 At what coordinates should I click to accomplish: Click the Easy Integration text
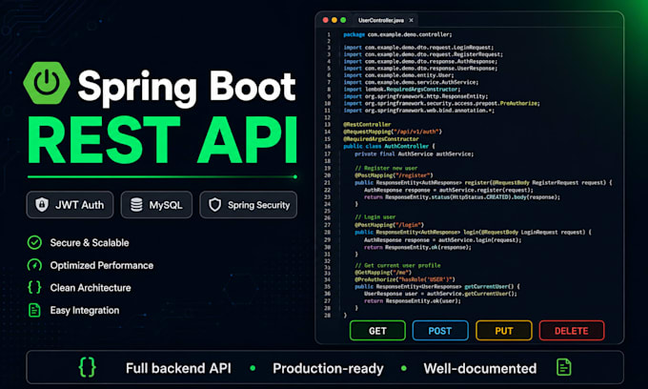(85, 310)
